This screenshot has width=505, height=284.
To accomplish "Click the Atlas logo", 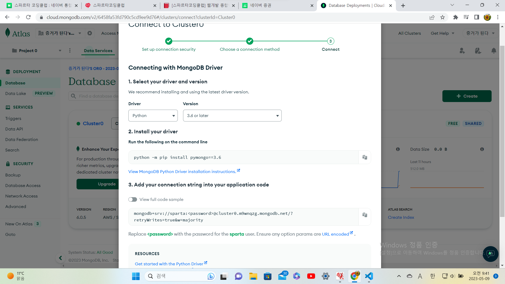I will tap(18, 33).
